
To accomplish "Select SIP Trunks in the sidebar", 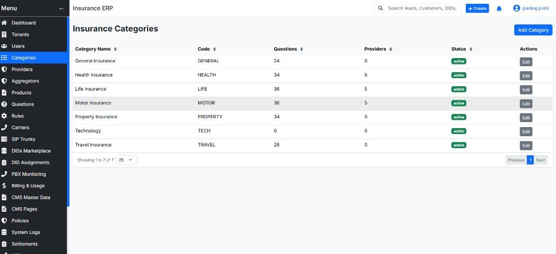I will coord(33,139).
